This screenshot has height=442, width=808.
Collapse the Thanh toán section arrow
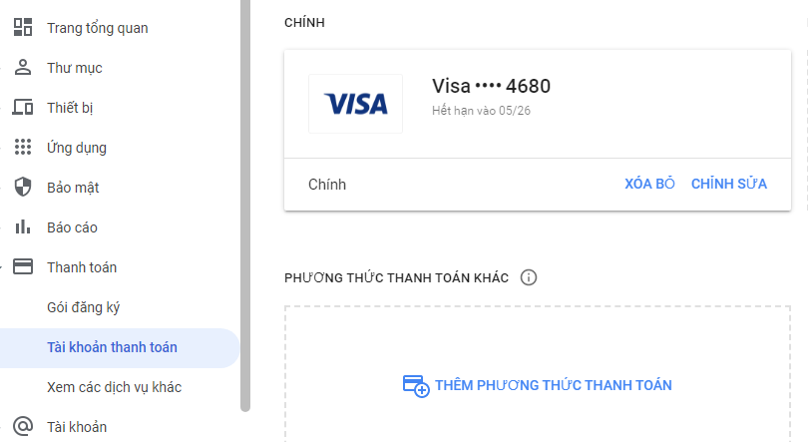(3, 267)
